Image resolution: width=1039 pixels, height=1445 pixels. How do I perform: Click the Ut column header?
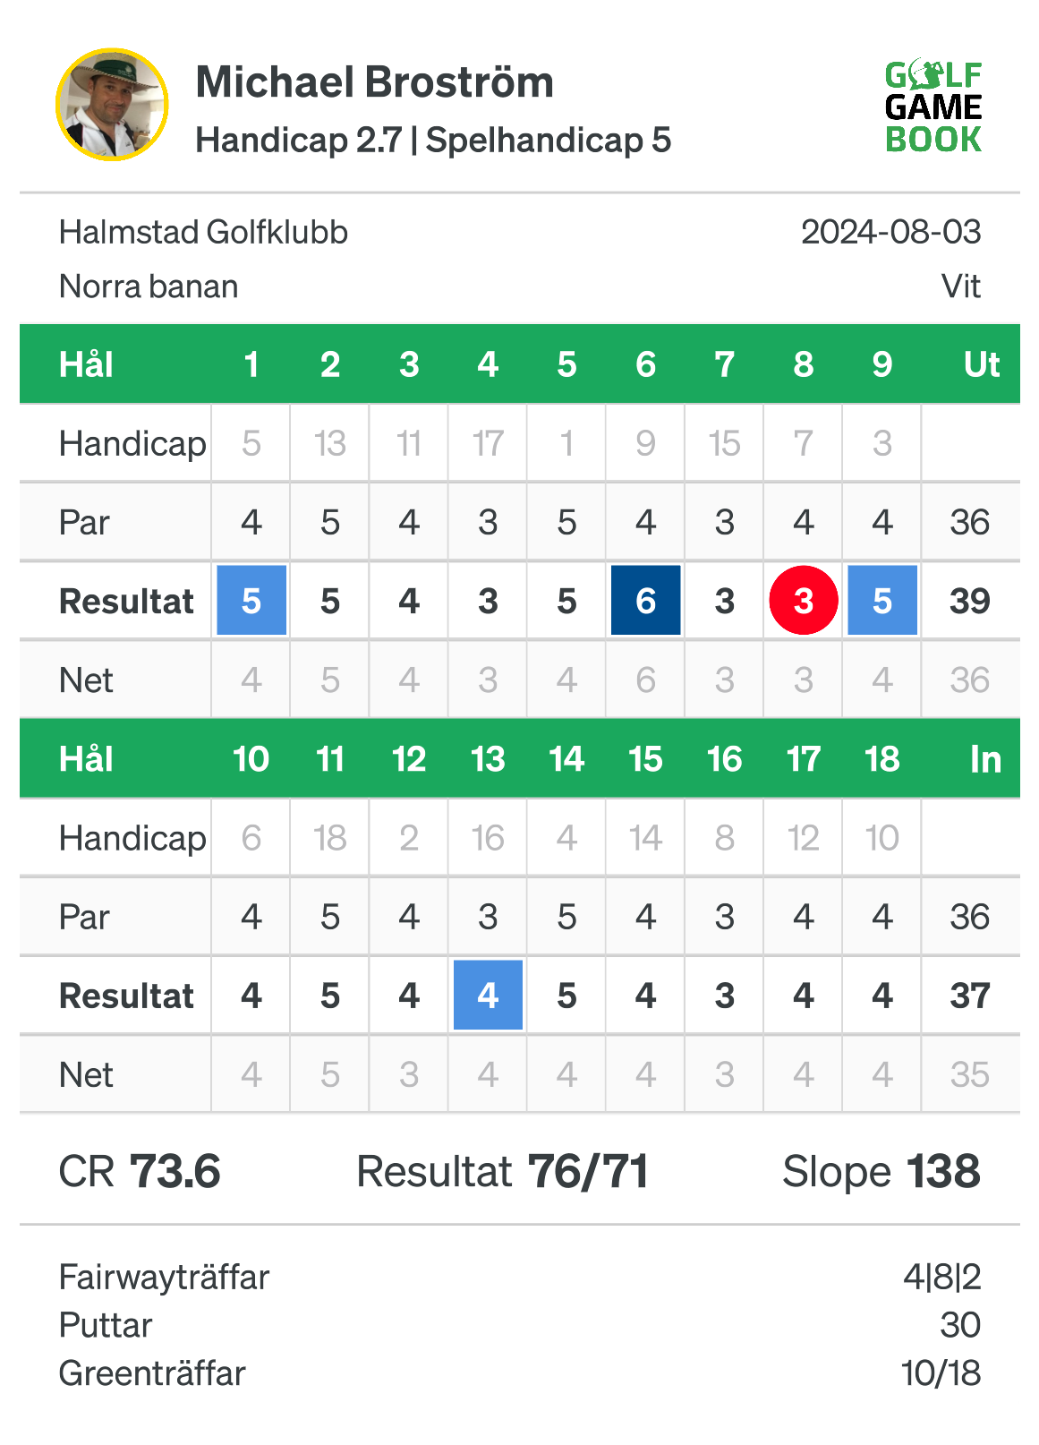981,364
